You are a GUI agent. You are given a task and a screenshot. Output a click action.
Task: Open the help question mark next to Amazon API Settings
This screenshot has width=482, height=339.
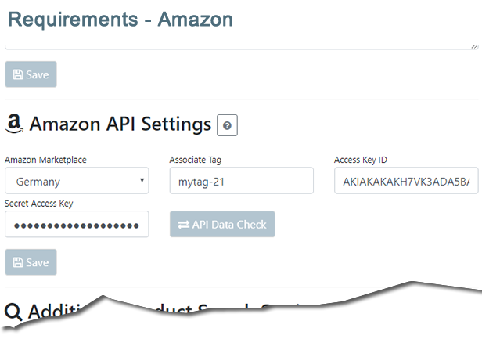227,125
